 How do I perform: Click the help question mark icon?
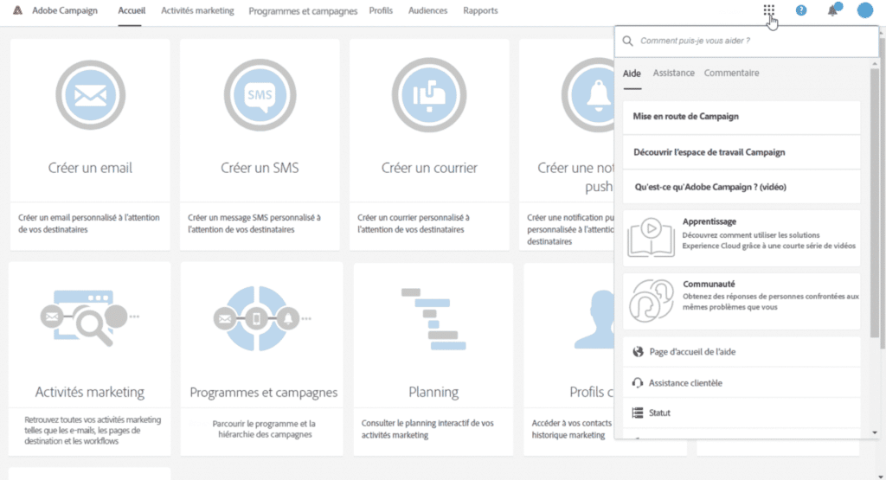tap(801, 10)
